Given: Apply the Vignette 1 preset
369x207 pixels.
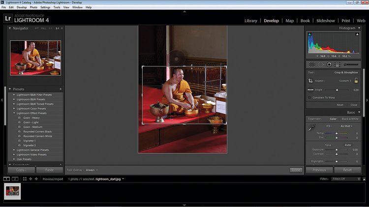Looking at the screenshot, I should tap(30, 141).
